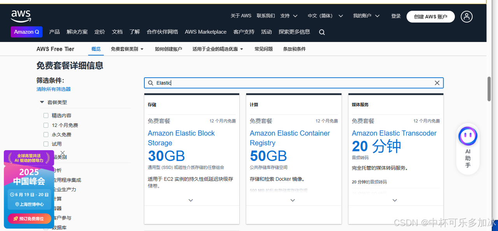Open the 文档 menu
This screenshot has width=498, height=231.
click(117, 32)
